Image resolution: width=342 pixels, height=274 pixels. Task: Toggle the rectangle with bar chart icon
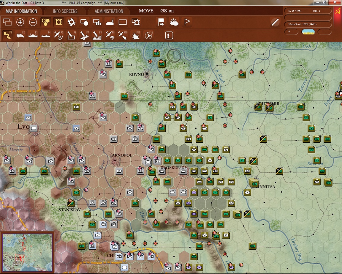[x=97, y=22]
